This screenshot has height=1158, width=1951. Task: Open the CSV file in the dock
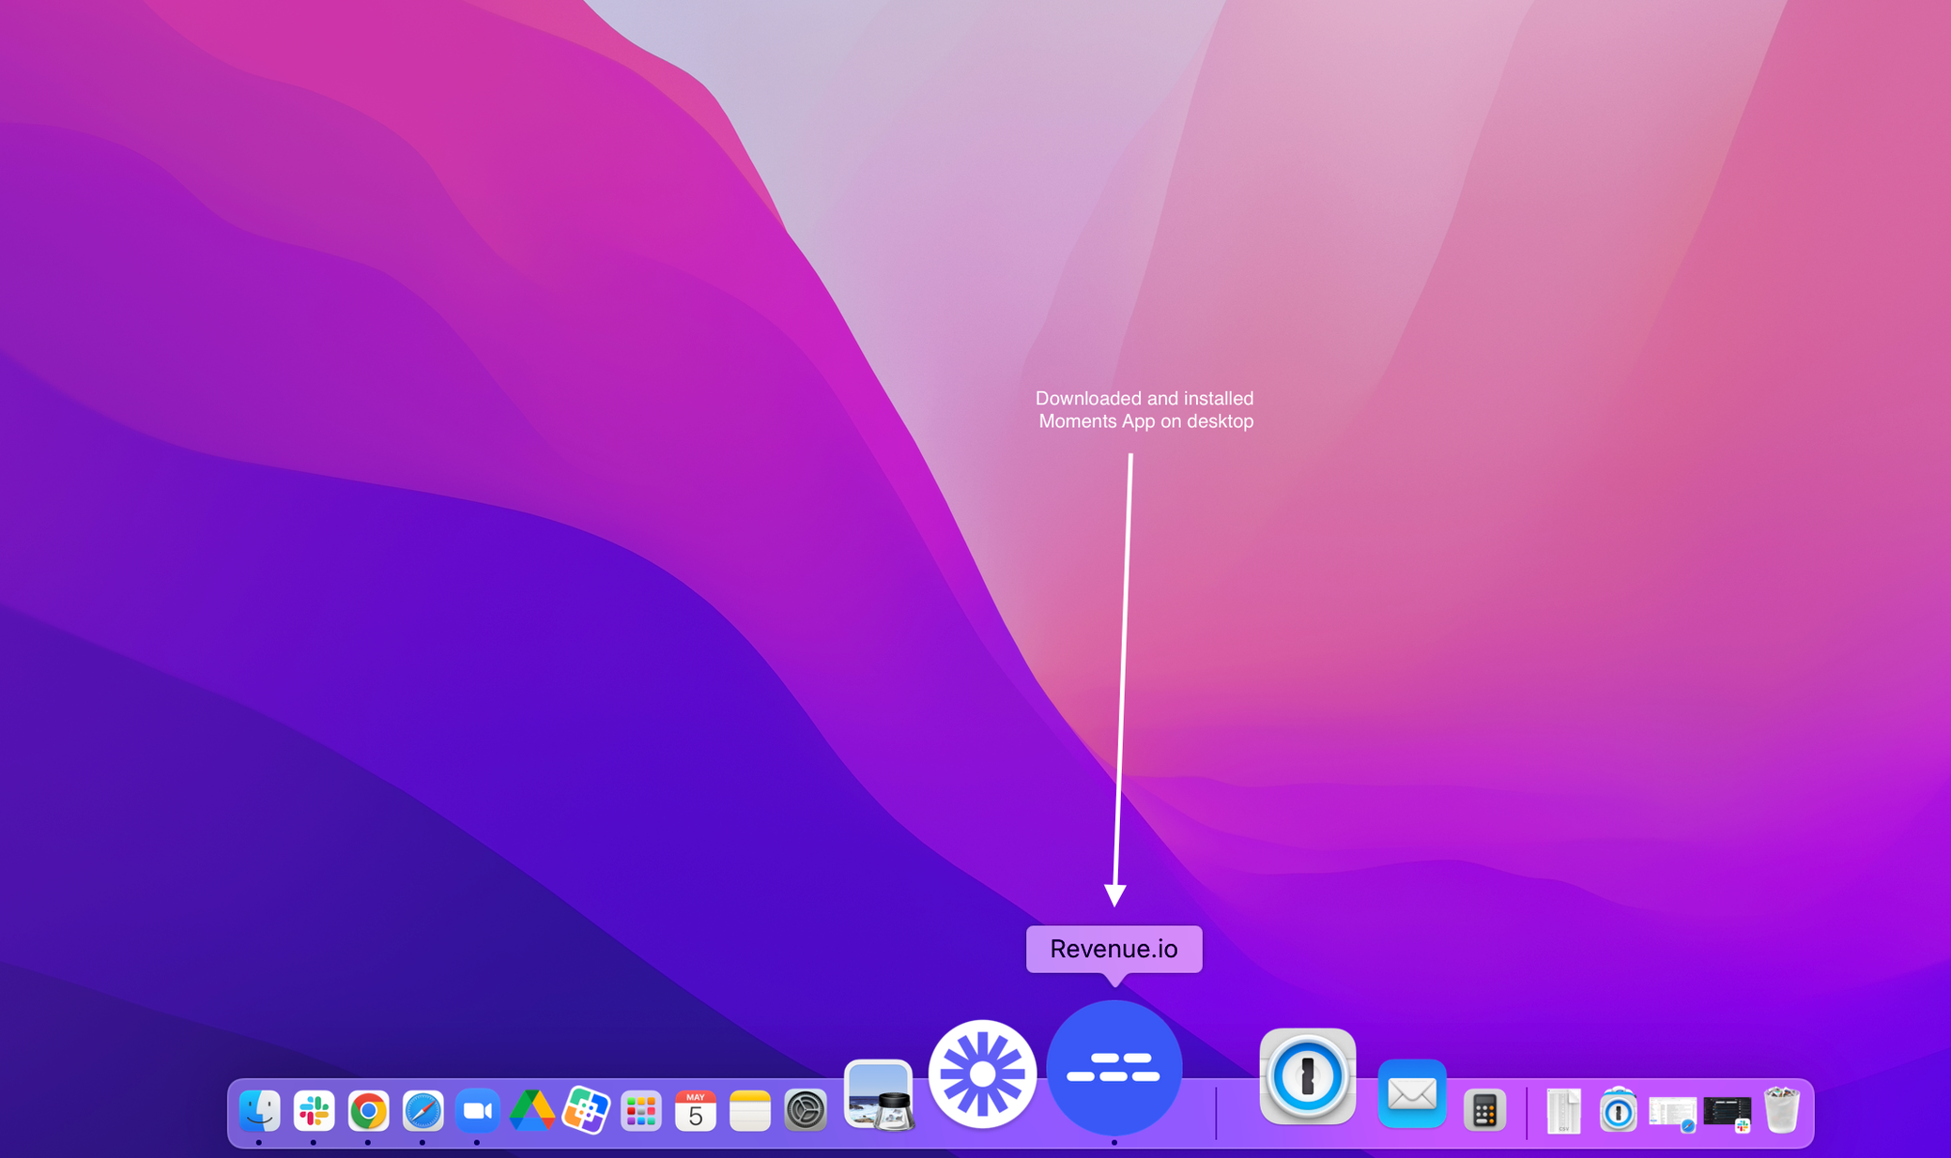coord(1562,1111)
